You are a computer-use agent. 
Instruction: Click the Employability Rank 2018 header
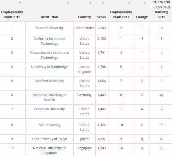pos(12,15)
